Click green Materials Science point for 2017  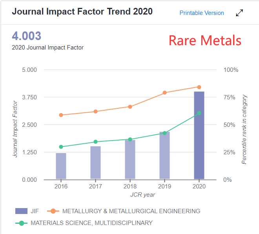[95, 142]
